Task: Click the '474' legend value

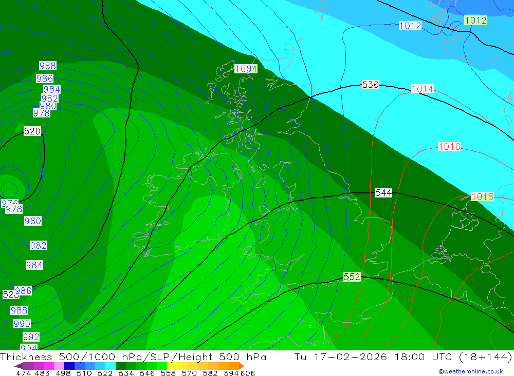Action: coord(23,373)
